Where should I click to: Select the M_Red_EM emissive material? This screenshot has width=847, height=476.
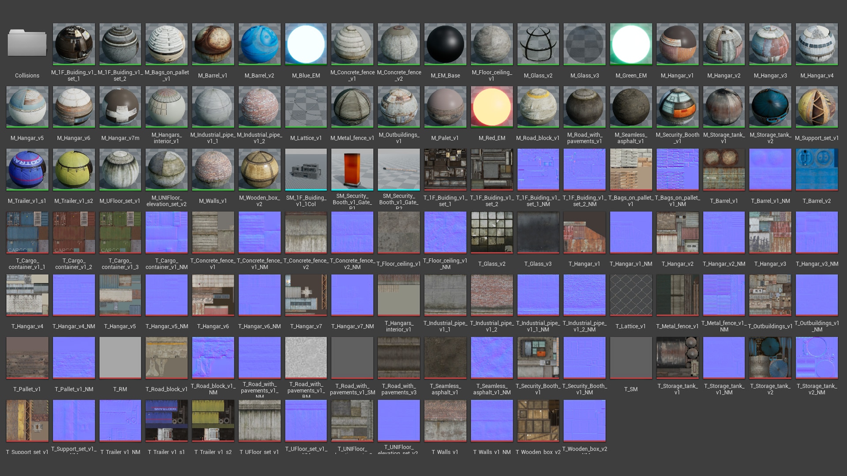click(491, 107)
